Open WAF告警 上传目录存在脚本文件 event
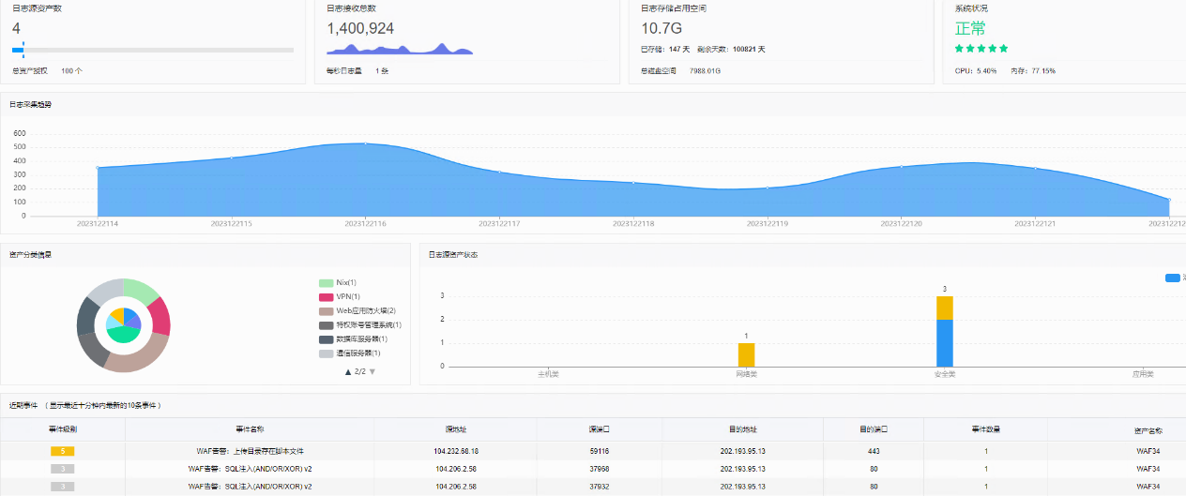Image resolution: width=1186 pixels, height=496 pixels. point(250,451)
